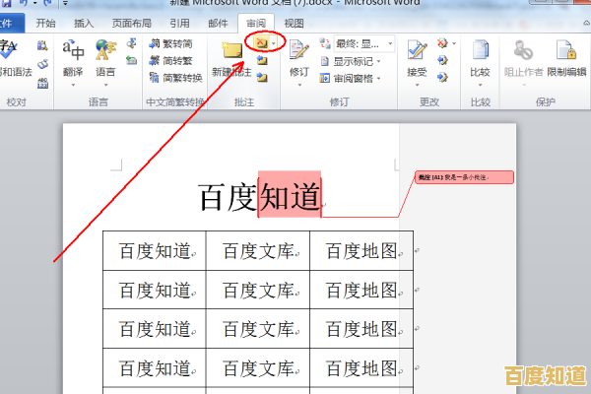Screen dimensions: 591x394
Task: Switch to the 视图 ribbon tab
Action: pos(294,24)
